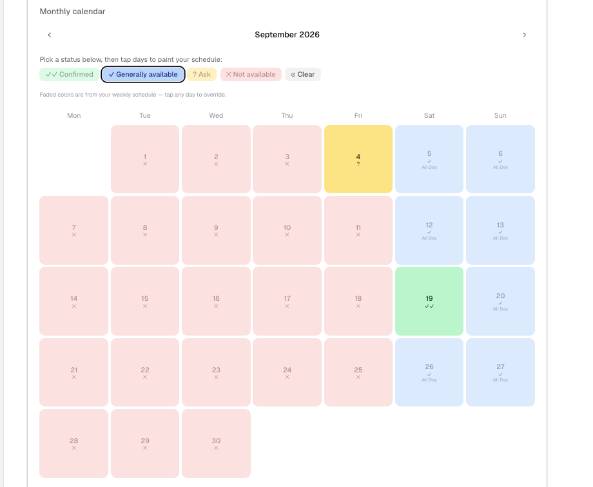The width and height of the screenshot is (593, 487).
Task: Tap September 25 day cell
Action: pos(358,372)
